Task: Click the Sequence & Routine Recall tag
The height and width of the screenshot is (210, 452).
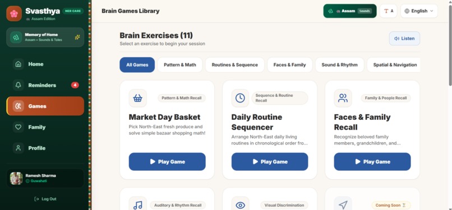Action: click(x=280, y=98)
